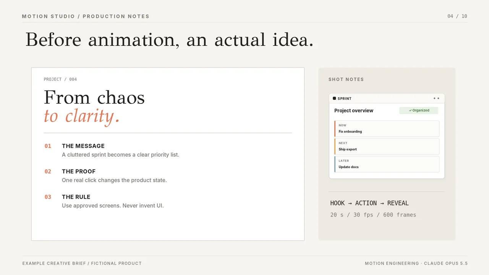
Task: Click the cluttered sprint description sentence
Action: click(x=120, y=155)
